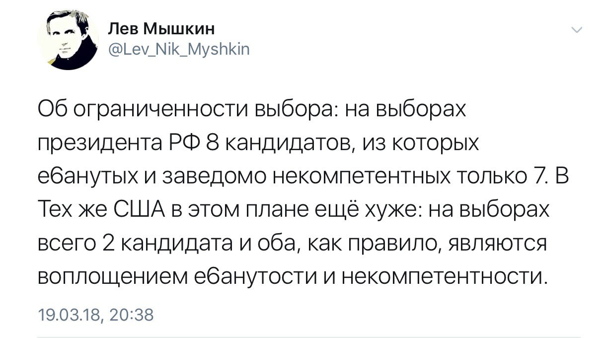Click the @Lev_Nik_Myshkin handle
Viewport: 602px width, 338px height.
point(179,49)
